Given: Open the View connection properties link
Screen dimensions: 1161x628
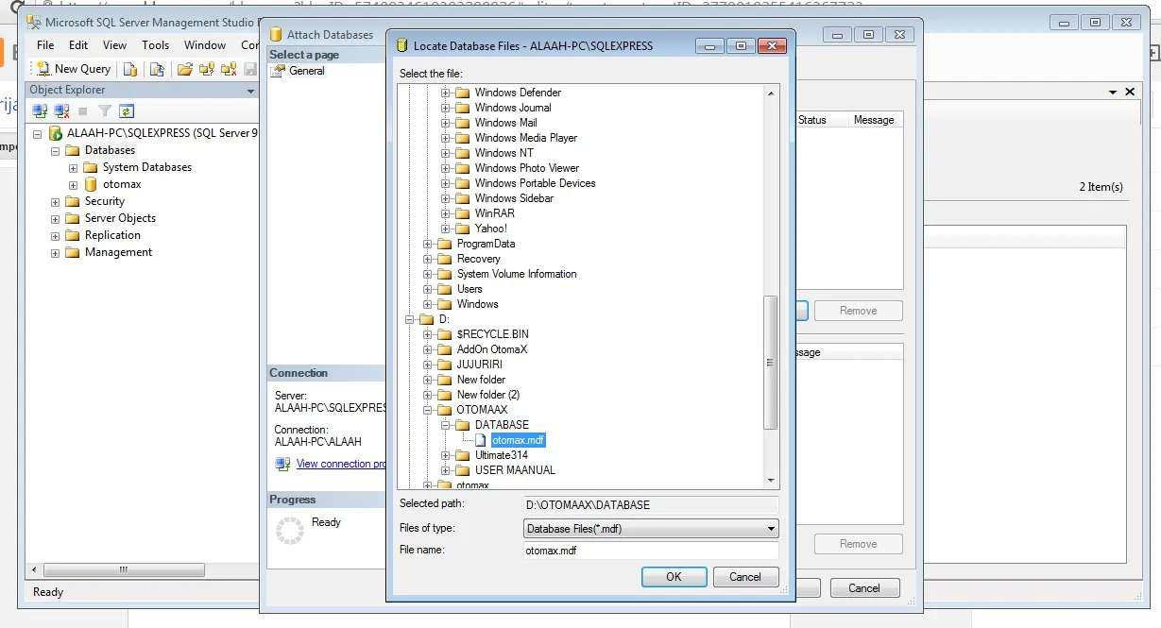Looking at the screenshot, I should [x=340, y=464].
